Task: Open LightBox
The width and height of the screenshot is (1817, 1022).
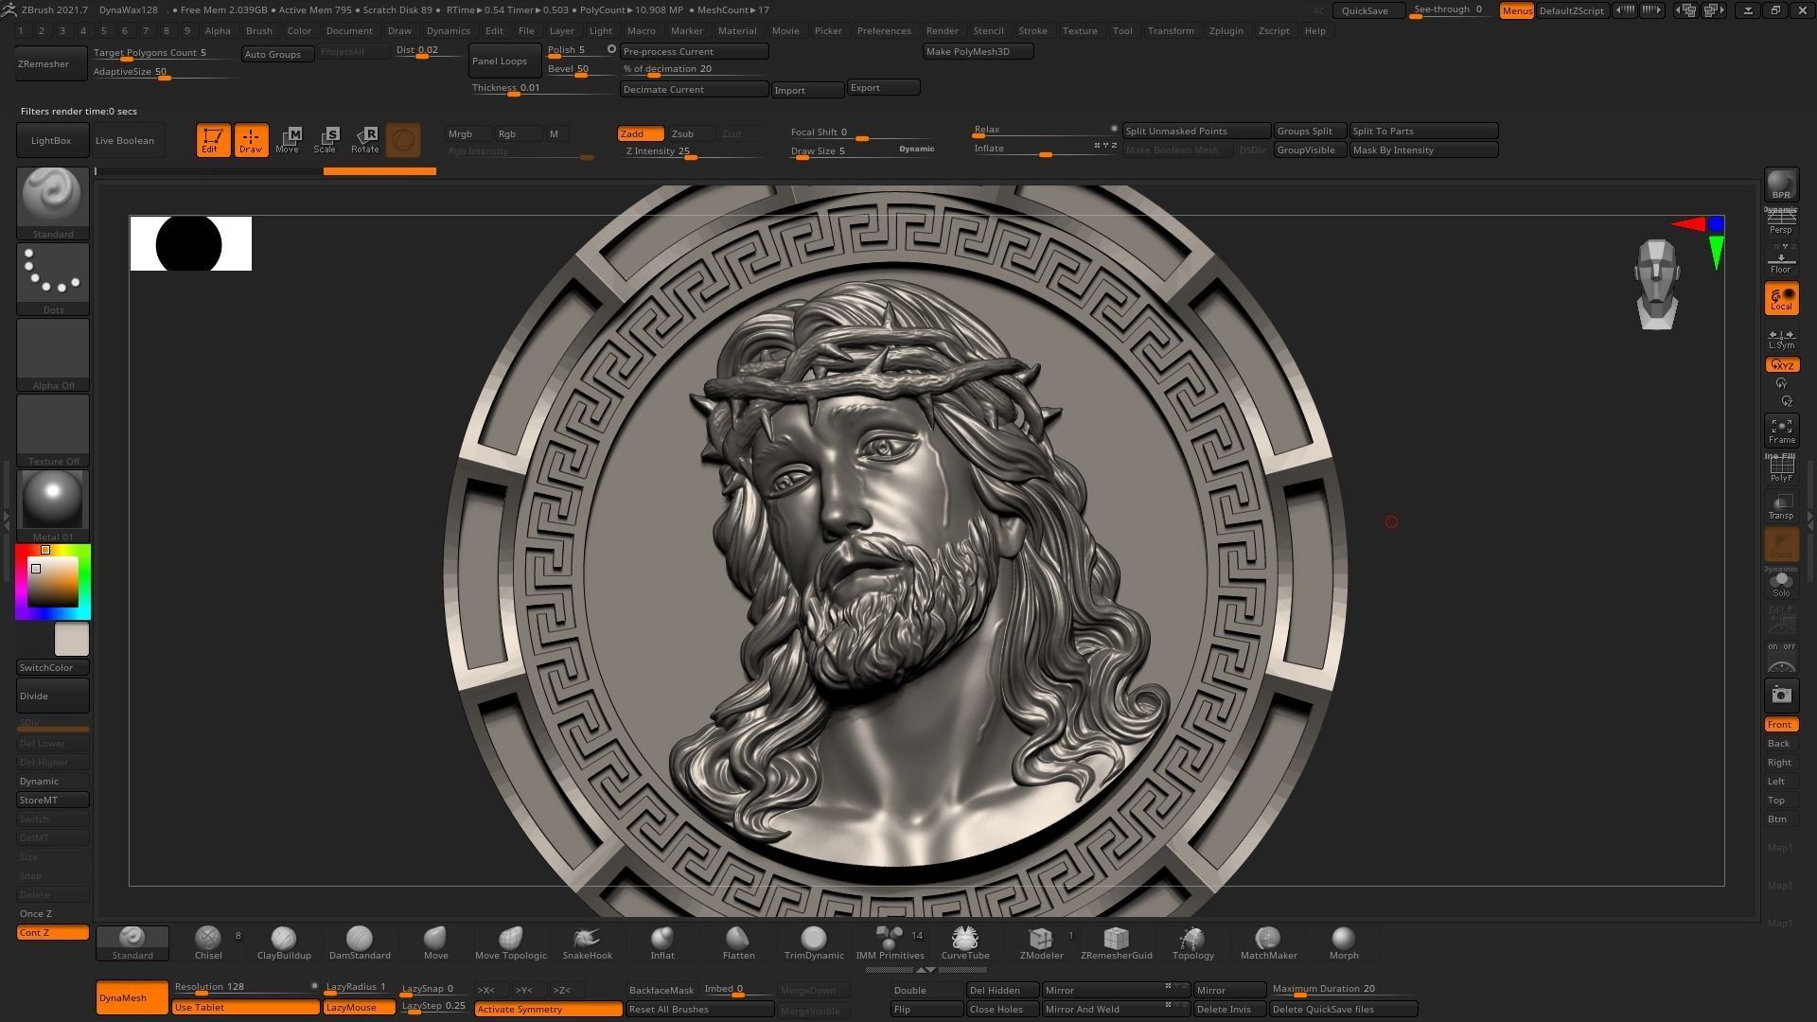Action: coord(51,140)
